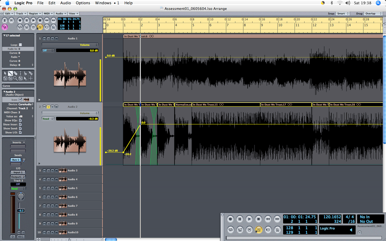Select the Eraser tool in toolbox
The width and height of the screenshot is (386, 241).
15,73
